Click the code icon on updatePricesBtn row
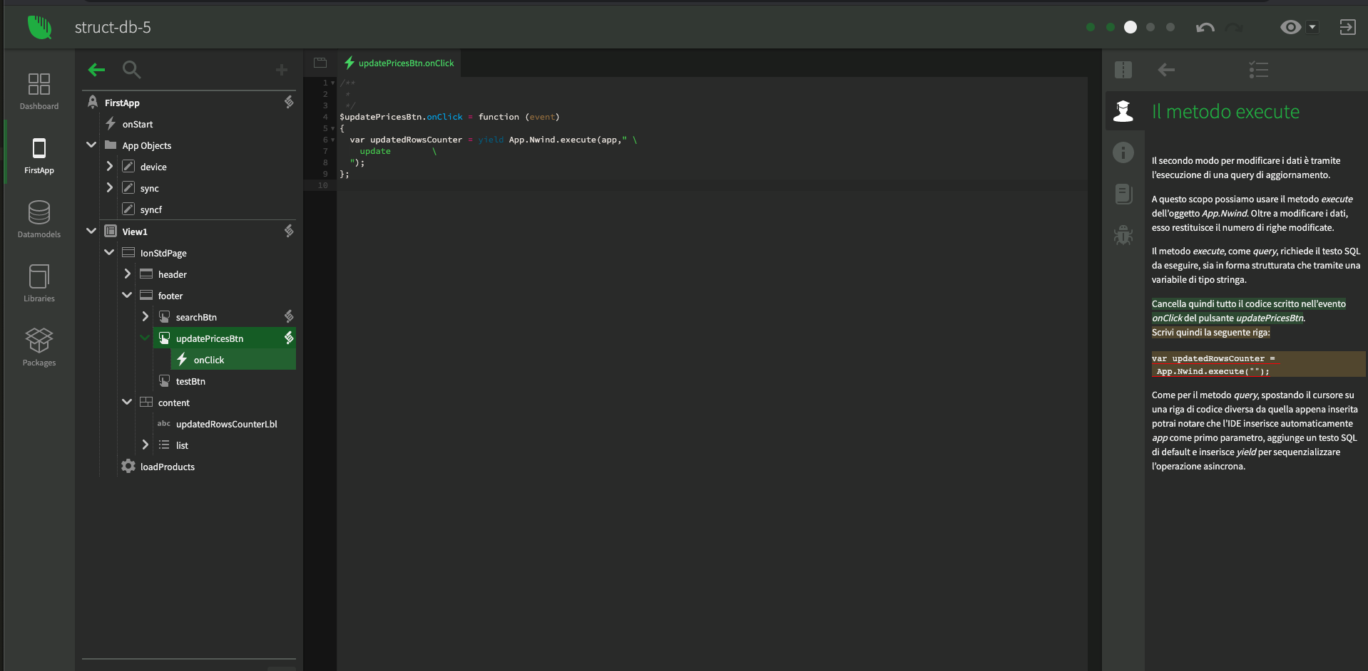This screenshot has height=671, width=1368. [x=289, y=338]
